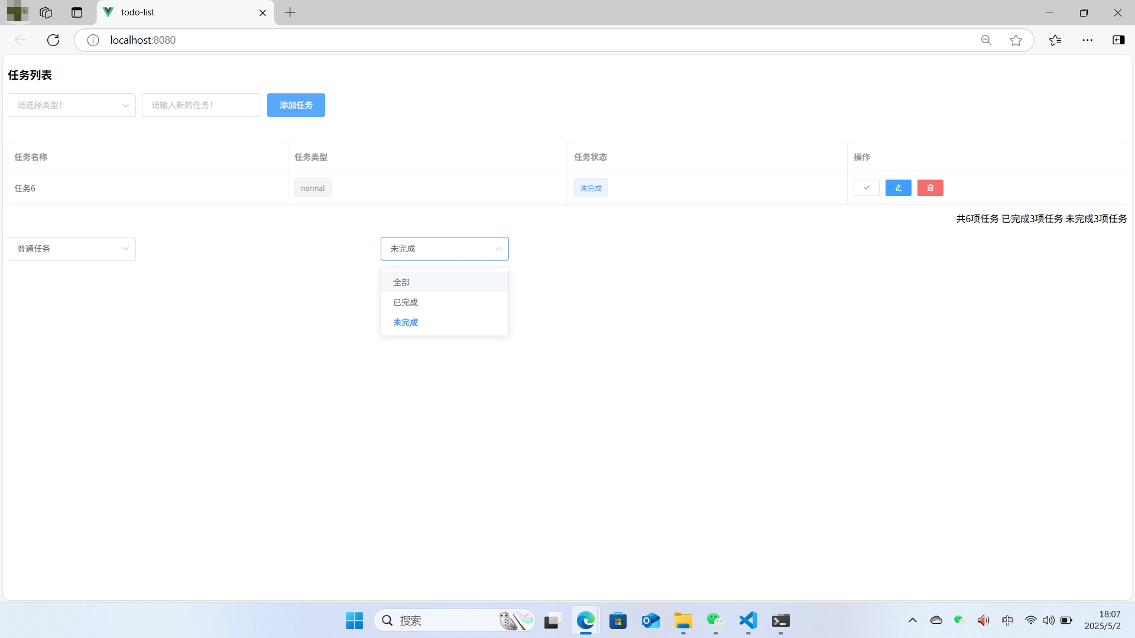
Task: Refresh the page with the reload icon
Action: 53,40
